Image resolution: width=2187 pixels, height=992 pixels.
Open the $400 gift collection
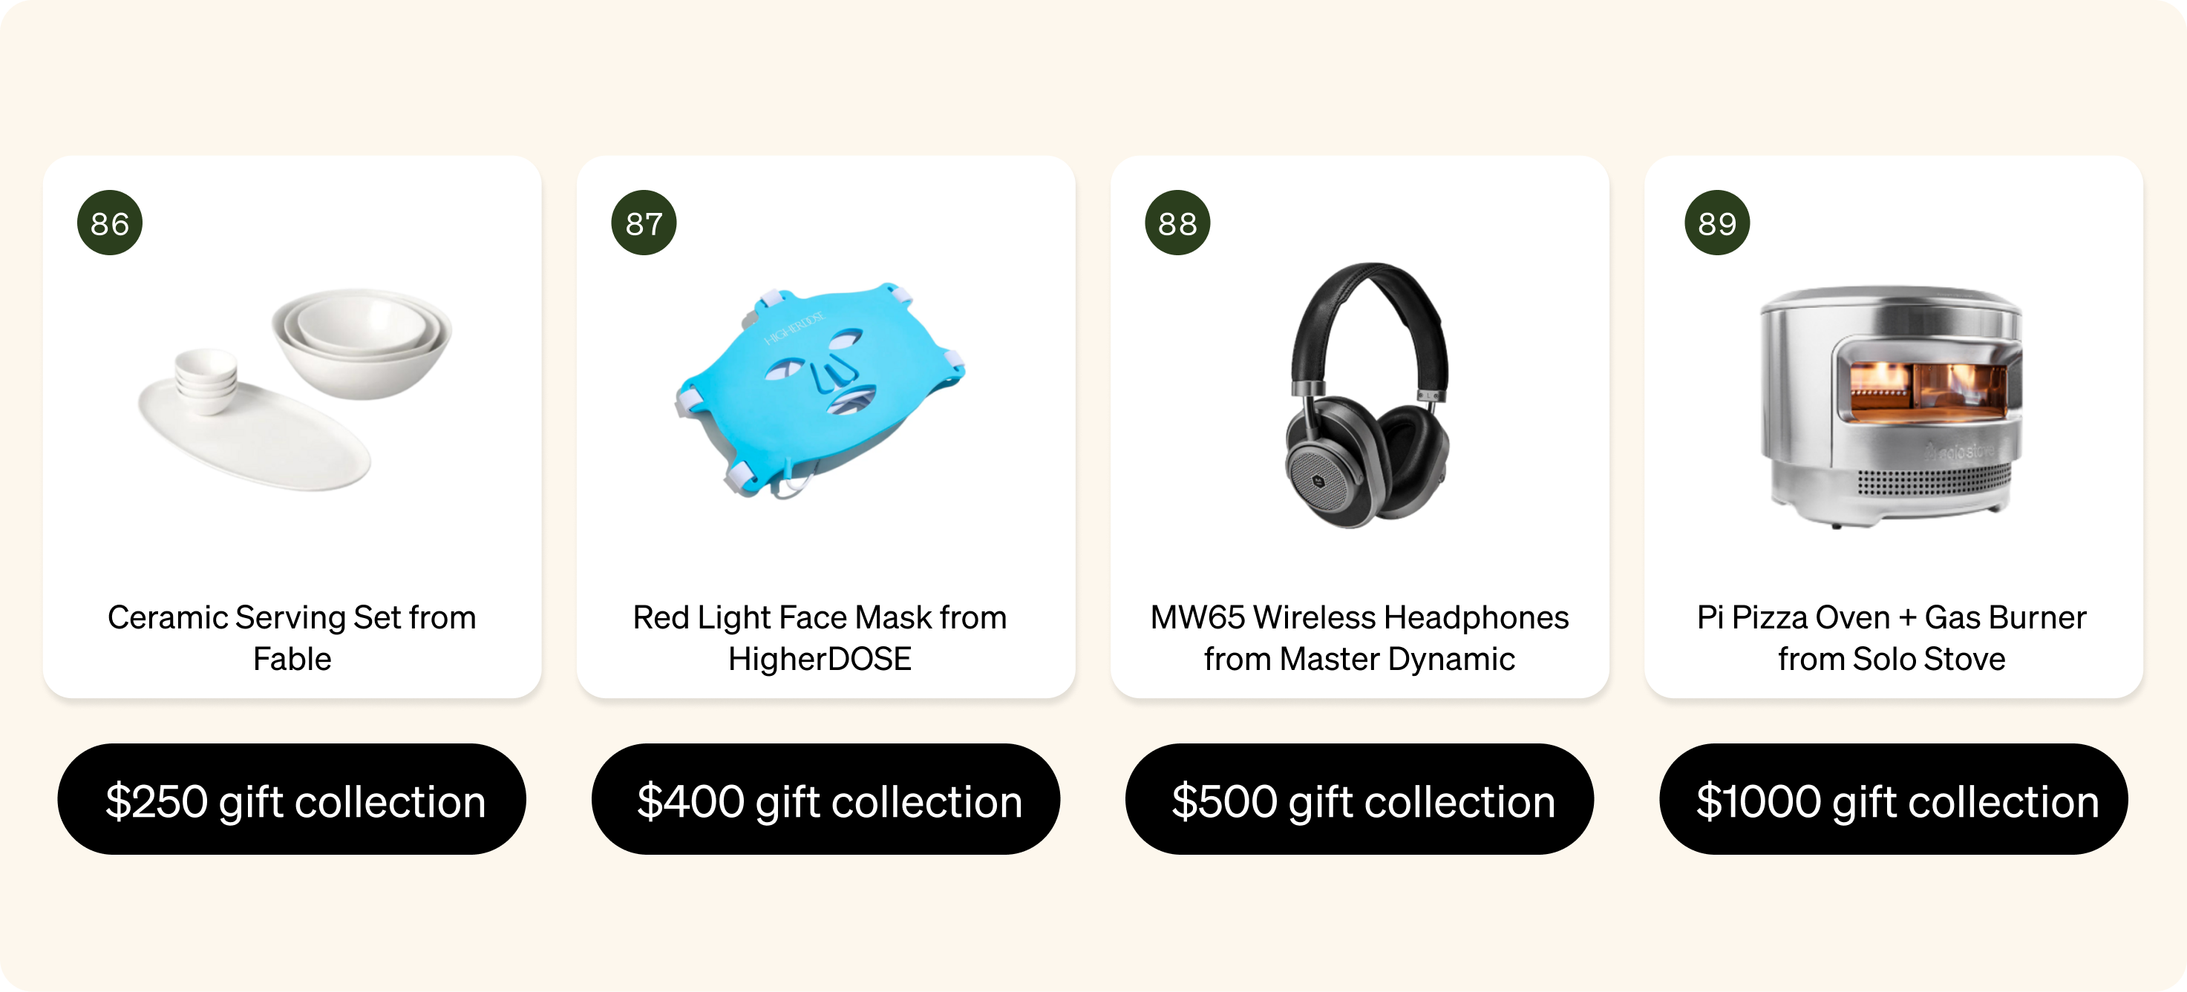pos(826,799)
